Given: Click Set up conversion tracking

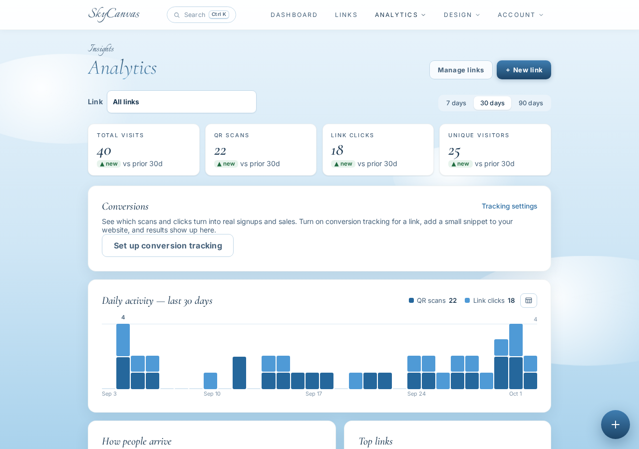Looking at the screenshot, I should point(168,245).
